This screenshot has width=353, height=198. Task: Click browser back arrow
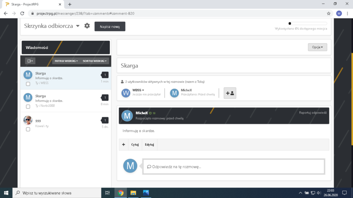6,13
